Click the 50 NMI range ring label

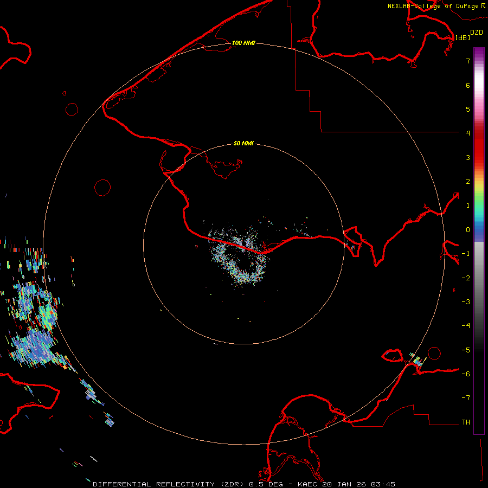[243, 143]
